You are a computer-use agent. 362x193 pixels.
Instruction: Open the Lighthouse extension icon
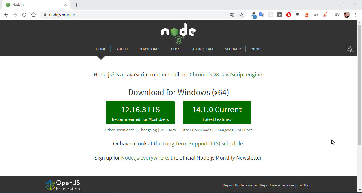pyautogui.click(x=307, y=15)
